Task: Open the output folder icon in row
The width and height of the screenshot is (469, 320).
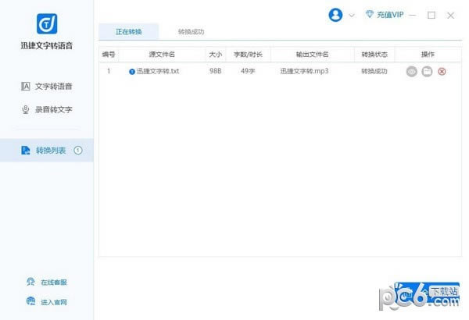Action: coord(427,71)
